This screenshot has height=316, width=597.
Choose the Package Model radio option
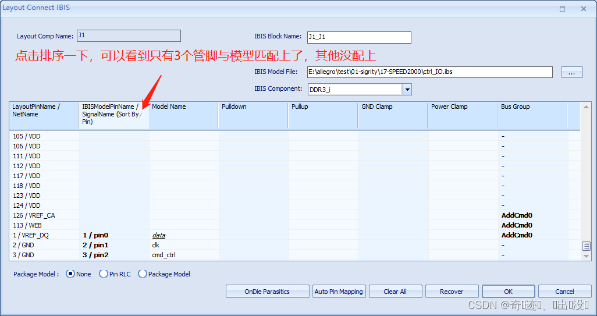(143, 274)
